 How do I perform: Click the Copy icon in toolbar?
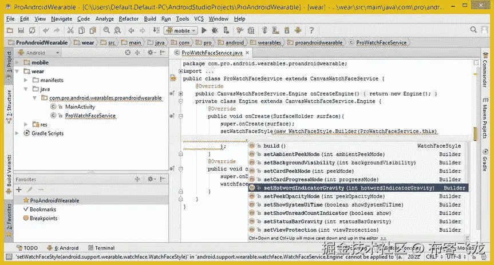[82, 30]
